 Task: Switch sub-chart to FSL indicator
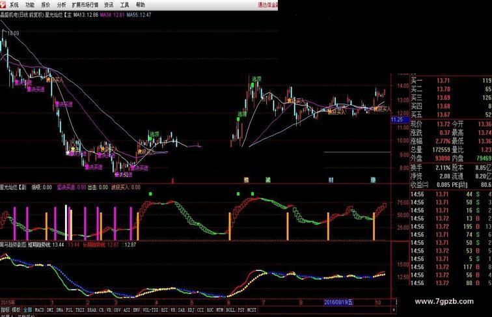70,310
